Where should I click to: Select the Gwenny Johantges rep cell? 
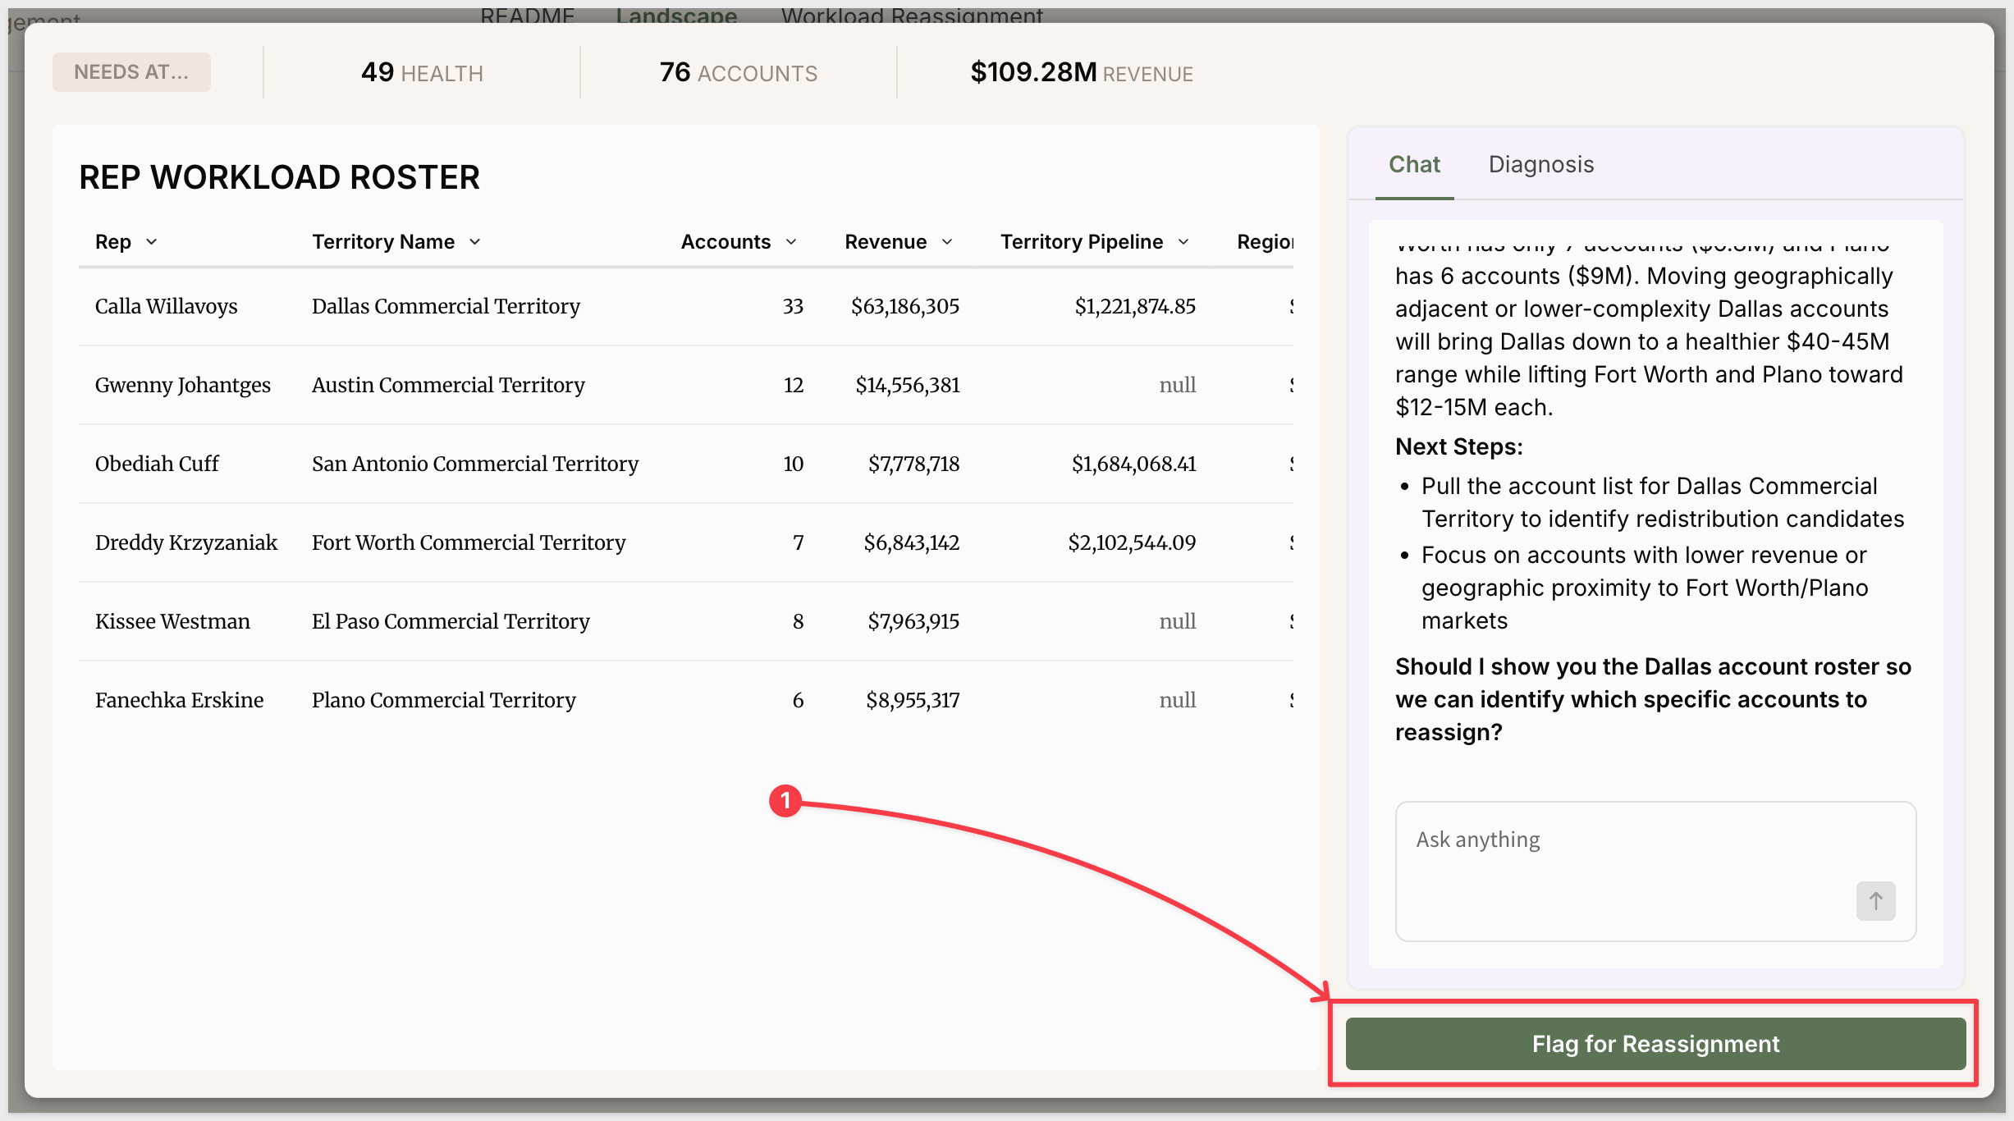click(x=183, y=385)
